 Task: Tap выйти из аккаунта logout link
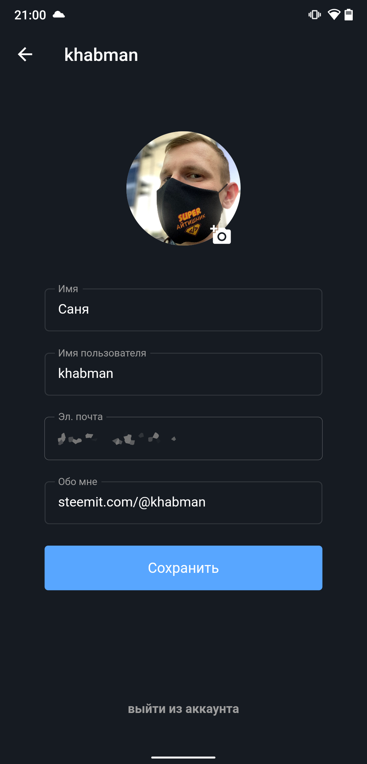click(x=183, y=709)
